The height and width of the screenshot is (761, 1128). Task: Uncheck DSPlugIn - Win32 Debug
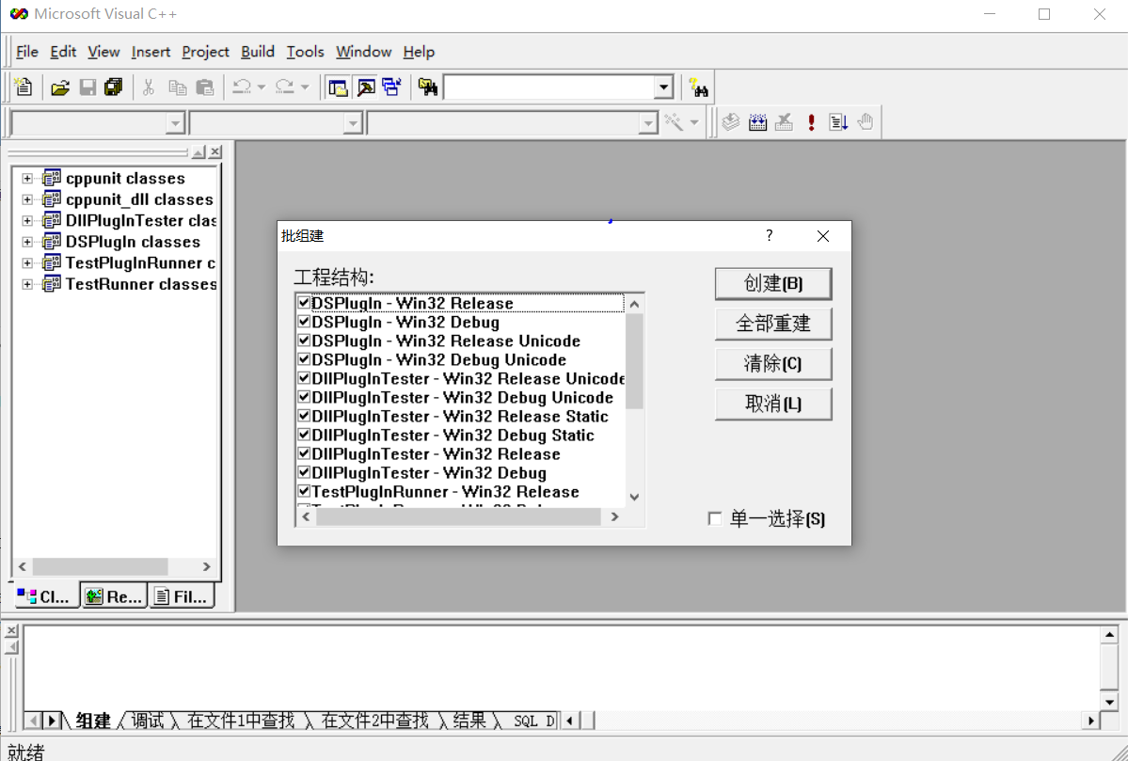304,322
